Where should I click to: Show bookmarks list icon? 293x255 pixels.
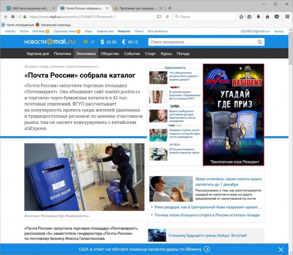(250, 17)
